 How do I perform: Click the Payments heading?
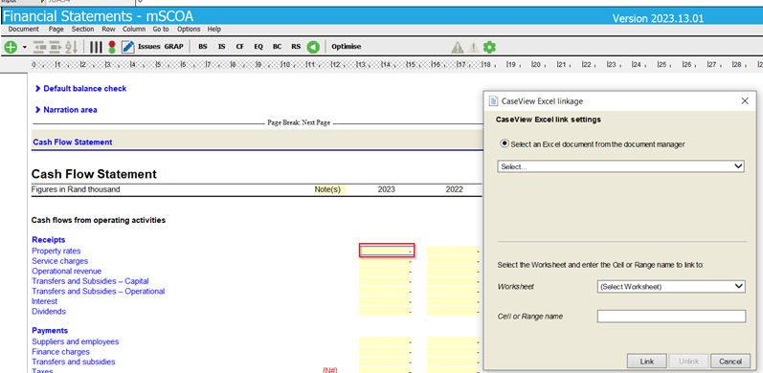tap(50, 331)
